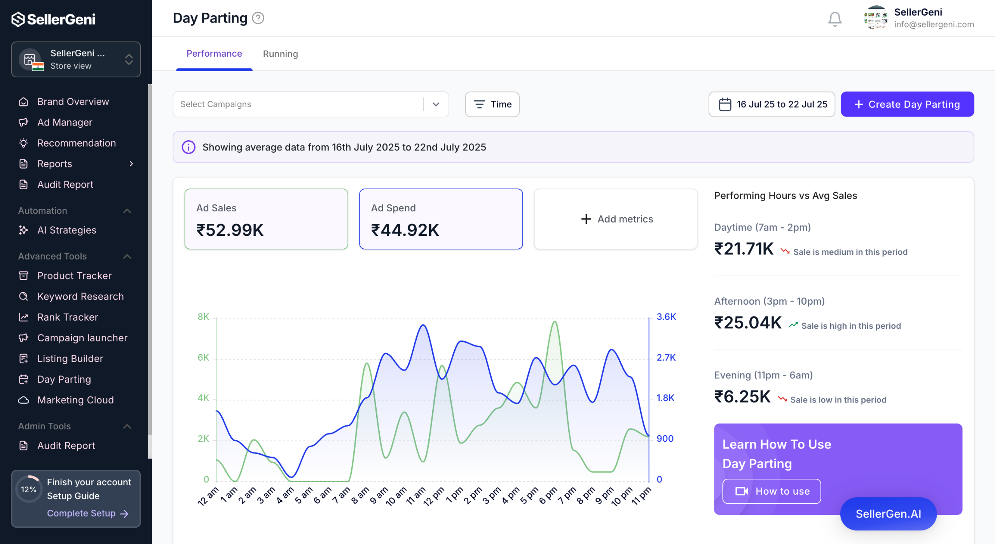Collapse the Automation sidebar section
This screenshot has height=544, width=995.
click(x=127, y=211)
